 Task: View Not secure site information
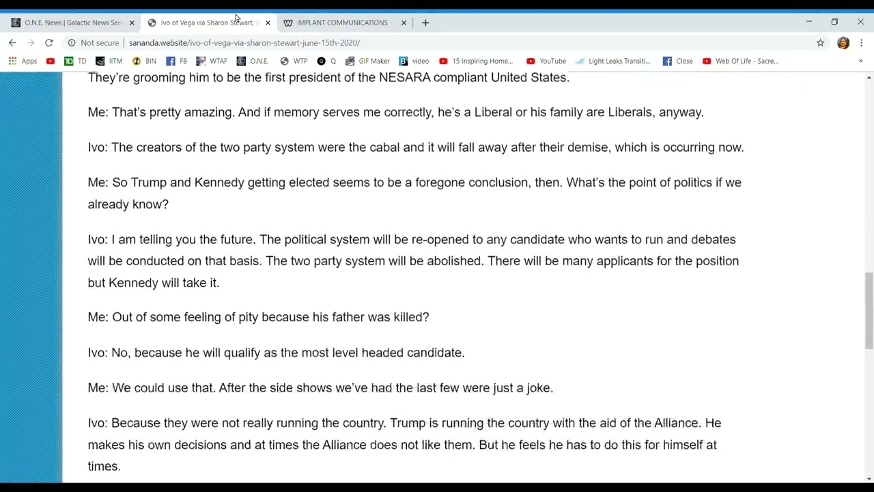pos(94,42)
